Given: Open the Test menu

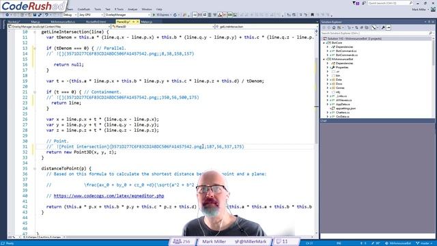Looking at the screenshot, I should click(108, 9).
